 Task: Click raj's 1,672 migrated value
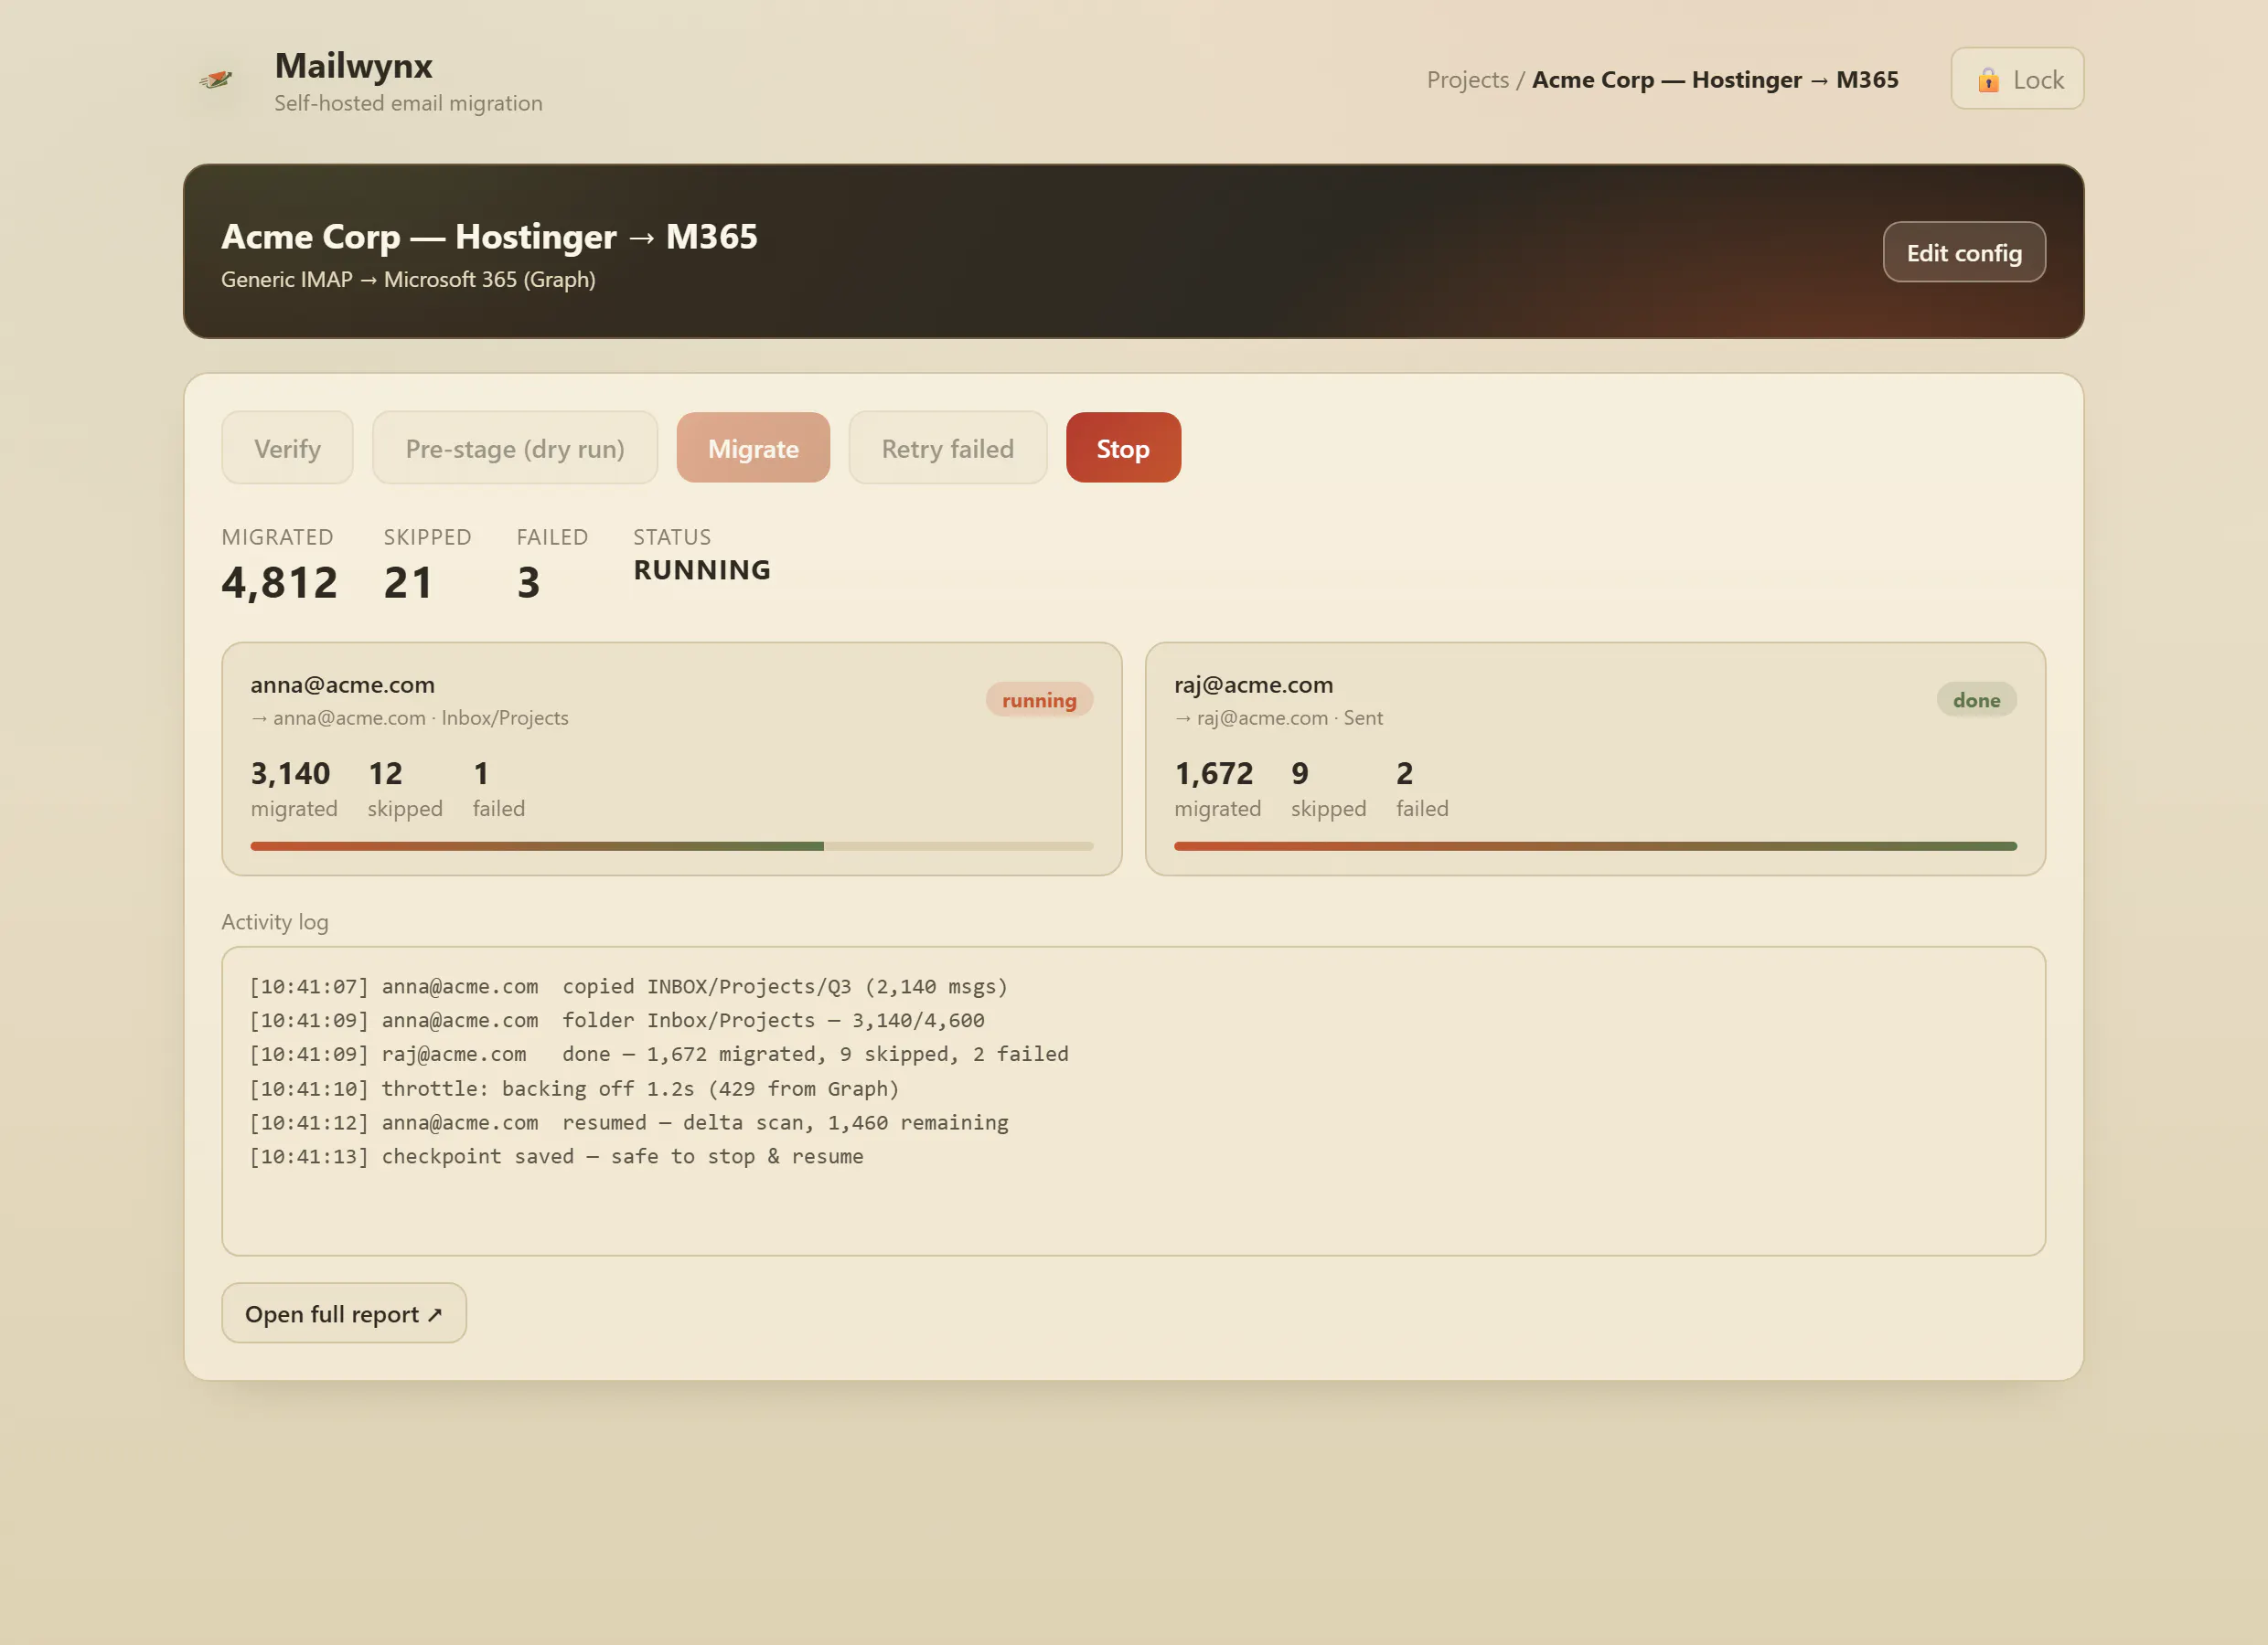click(x=1213, y=773)
